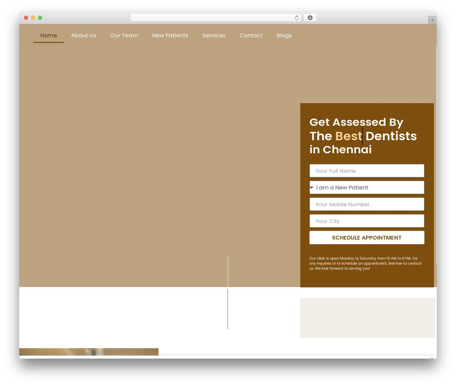Click the Your Mobile Number field
This screenshot has width=456, height=386.
(x=367, y=204)
